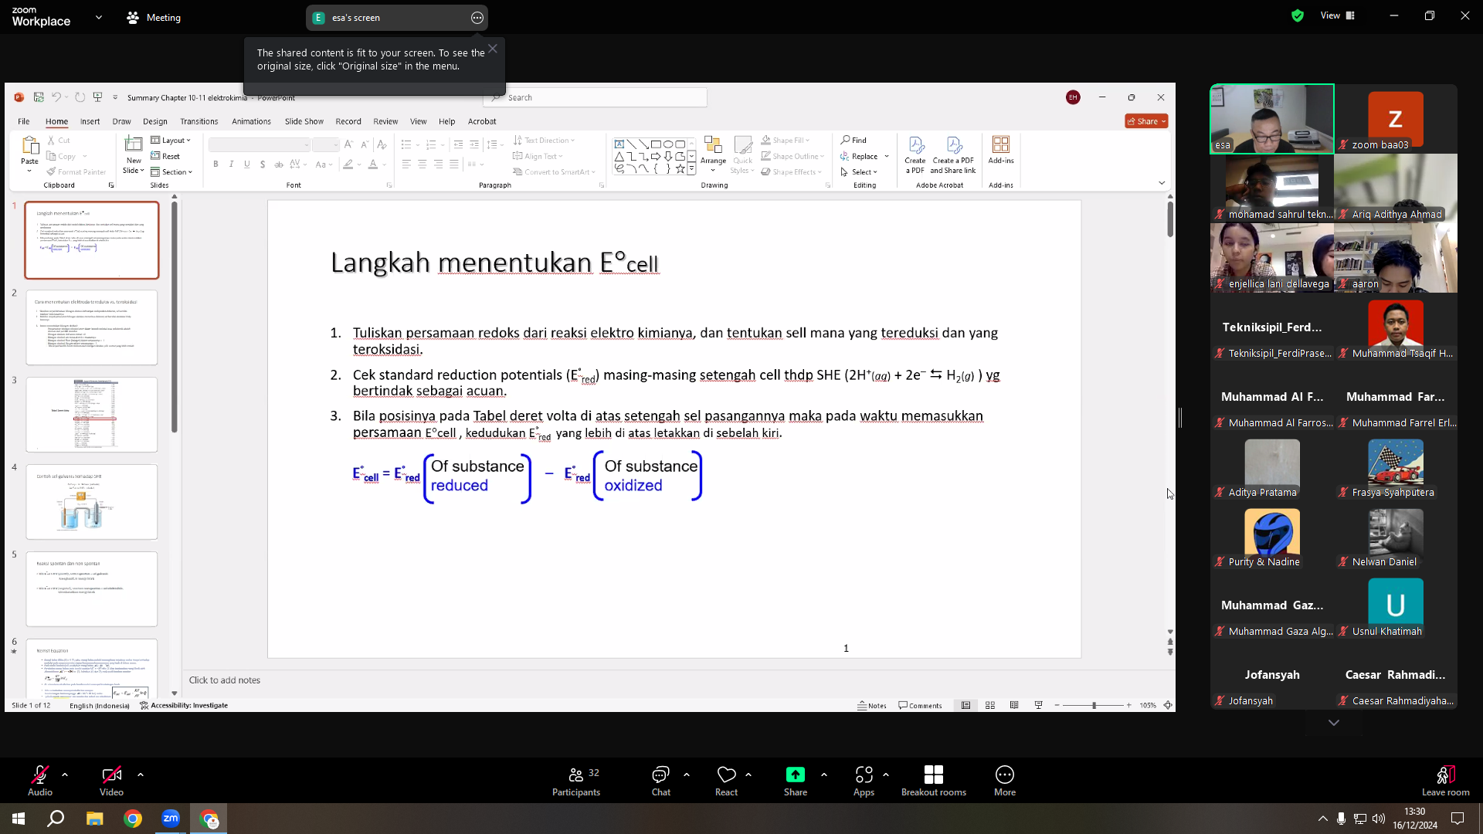1483x834 pixels.
Task: Start Slide Show from status bar icon
Action: (x=1039, y=705)
